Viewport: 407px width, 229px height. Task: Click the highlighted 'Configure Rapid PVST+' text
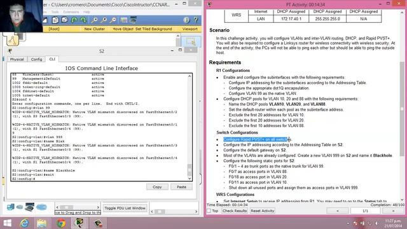[256, 139]
